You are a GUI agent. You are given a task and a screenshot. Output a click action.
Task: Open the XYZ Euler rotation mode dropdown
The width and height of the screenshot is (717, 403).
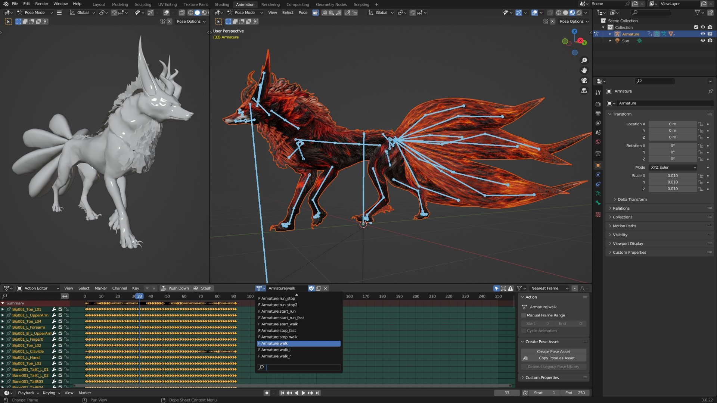point(673,168)
